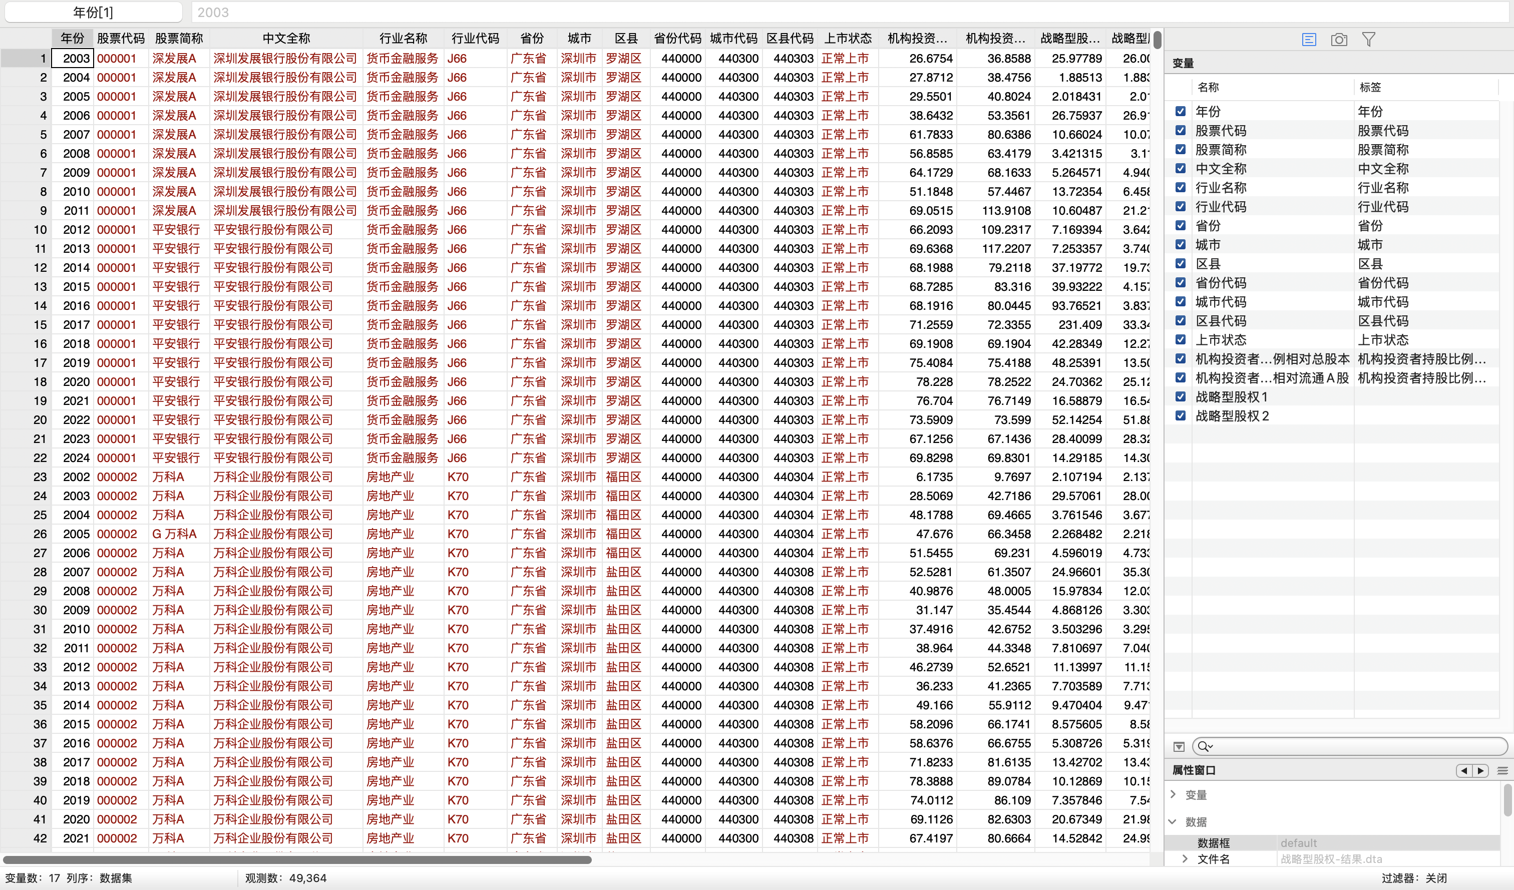Click the next-variable right arrow button
This screenshot has height=890, width=1514.
(x=1480, y=770)
